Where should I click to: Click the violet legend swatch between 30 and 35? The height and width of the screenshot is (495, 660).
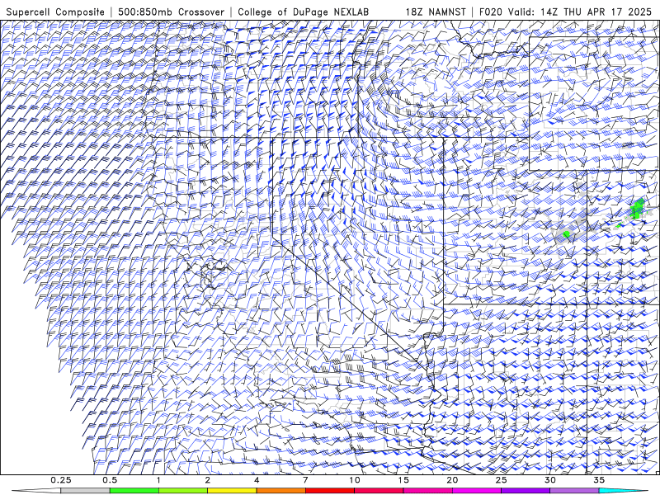(574, 491)
